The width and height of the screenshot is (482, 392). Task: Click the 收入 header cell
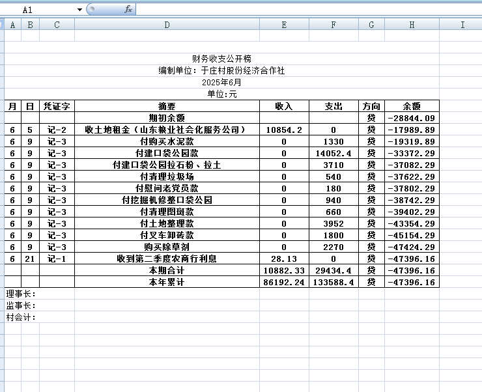[284, 106]
